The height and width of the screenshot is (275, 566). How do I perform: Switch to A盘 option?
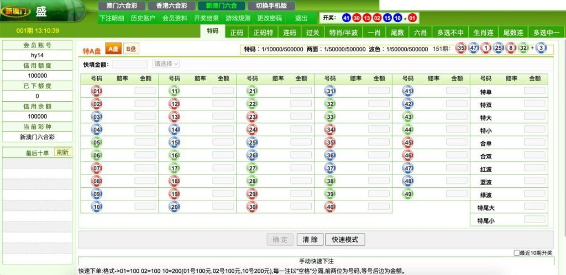(113, 50)
